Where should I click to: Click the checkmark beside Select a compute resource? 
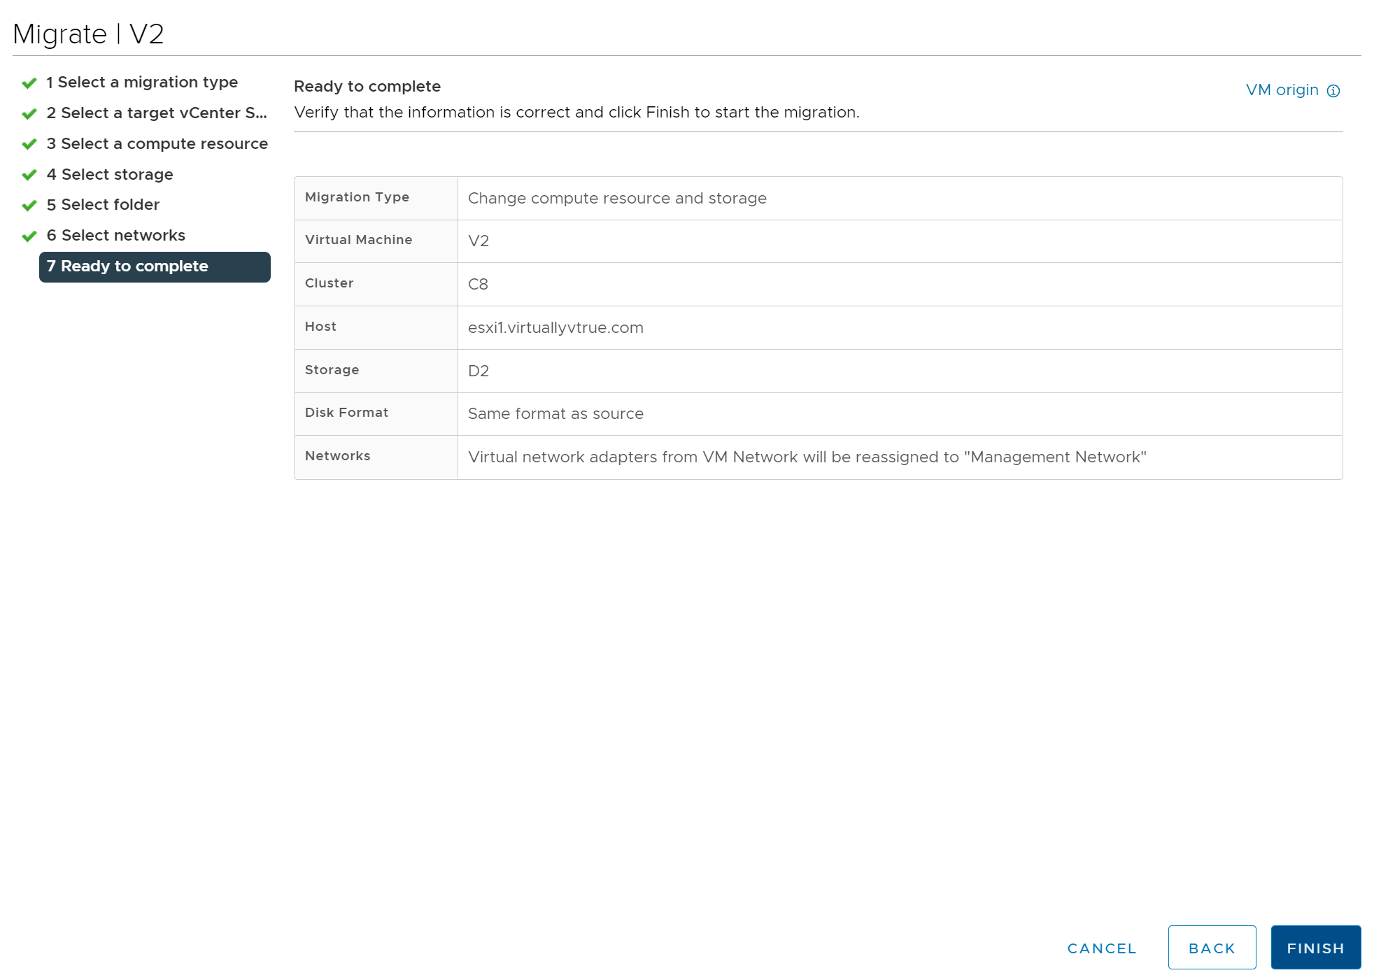click(28, 144)
